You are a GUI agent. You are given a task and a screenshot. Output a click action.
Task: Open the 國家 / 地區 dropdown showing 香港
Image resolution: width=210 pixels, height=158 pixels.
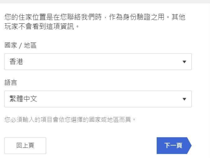tap(98, 62)
